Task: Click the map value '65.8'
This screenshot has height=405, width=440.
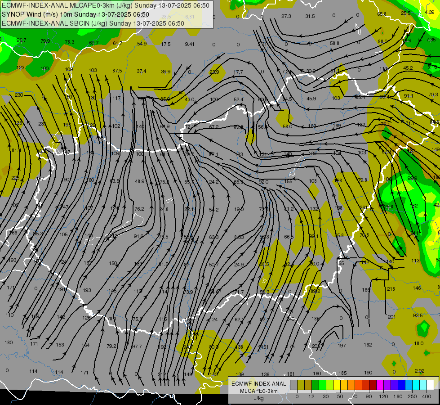Action: point(382,14)
